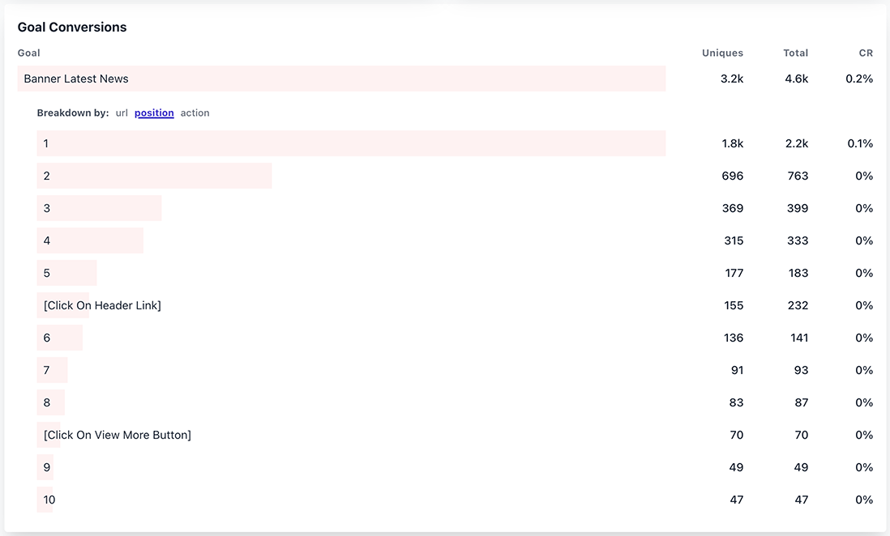890x536 pixels.
Task: Select the row labeled 4
Action: (x=47, y=240)
